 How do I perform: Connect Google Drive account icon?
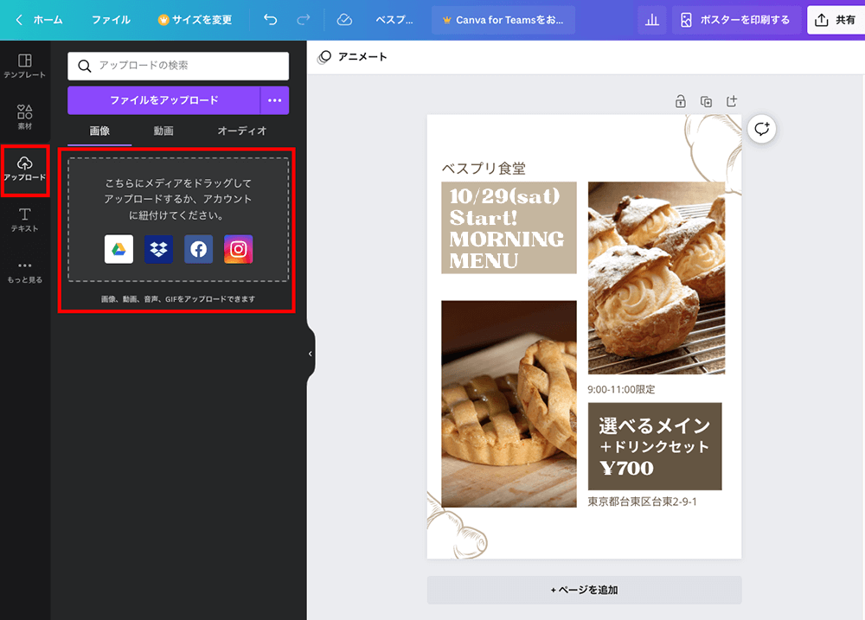(119, 249)
